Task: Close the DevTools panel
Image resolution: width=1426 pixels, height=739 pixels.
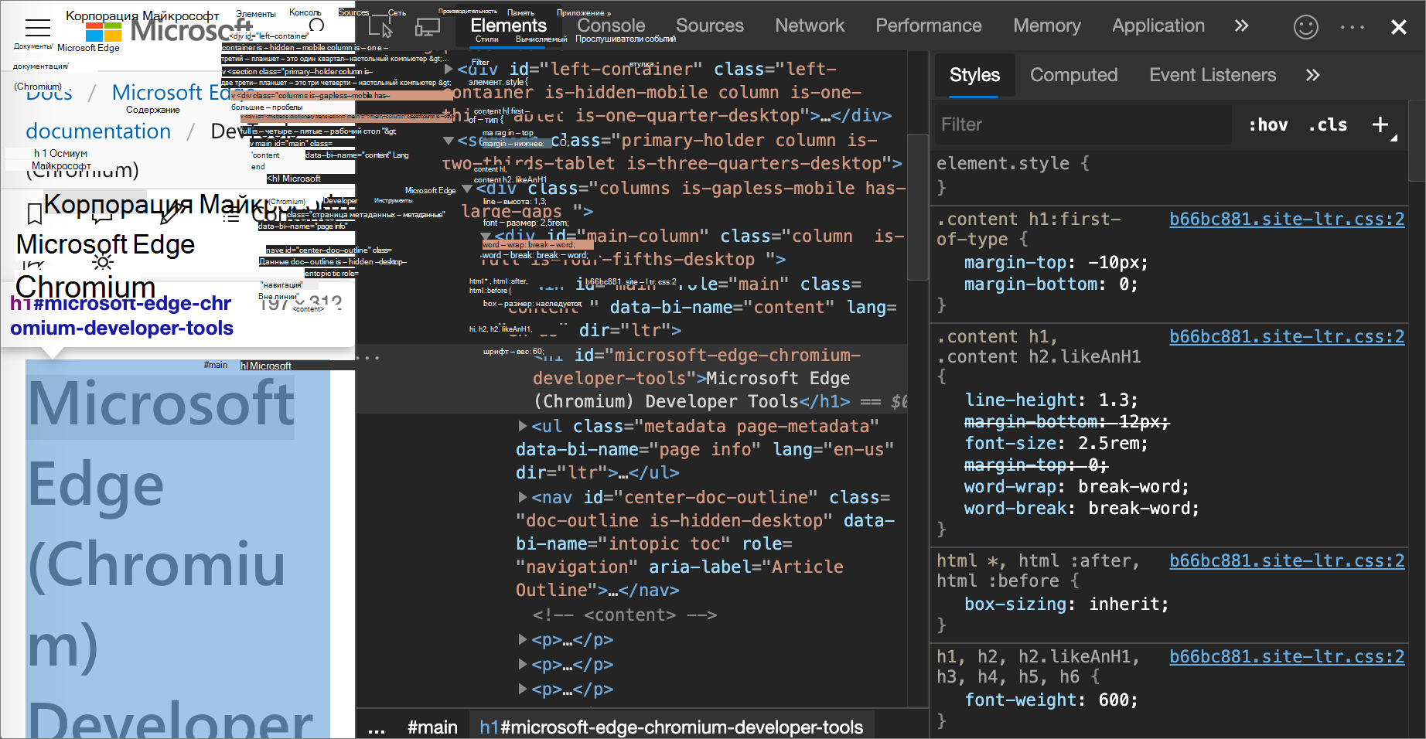Action: tap(1398, 27)
